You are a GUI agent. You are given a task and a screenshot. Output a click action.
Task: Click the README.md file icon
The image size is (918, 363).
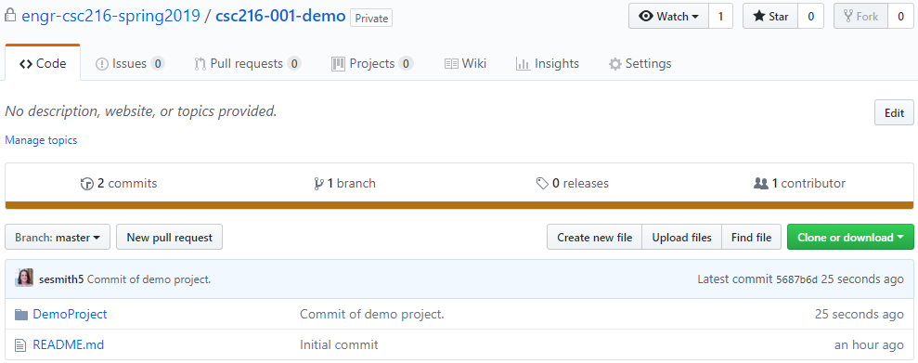pyautogui.click(x=20, y=345)
